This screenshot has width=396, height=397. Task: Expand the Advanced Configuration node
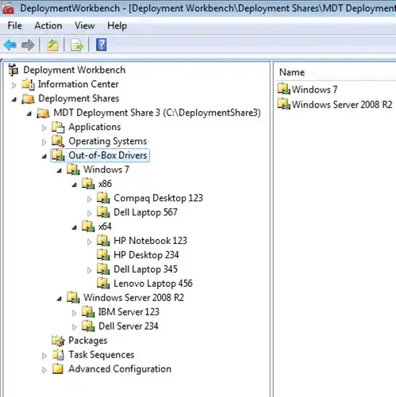44,370
